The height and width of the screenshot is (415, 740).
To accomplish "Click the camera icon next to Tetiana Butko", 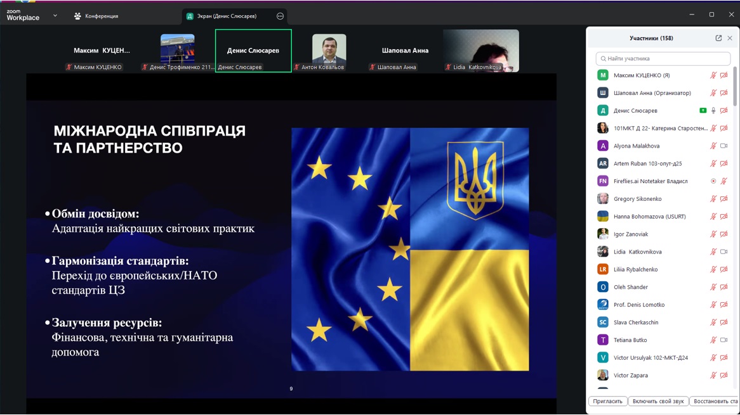I will click(x=723, y=340).
